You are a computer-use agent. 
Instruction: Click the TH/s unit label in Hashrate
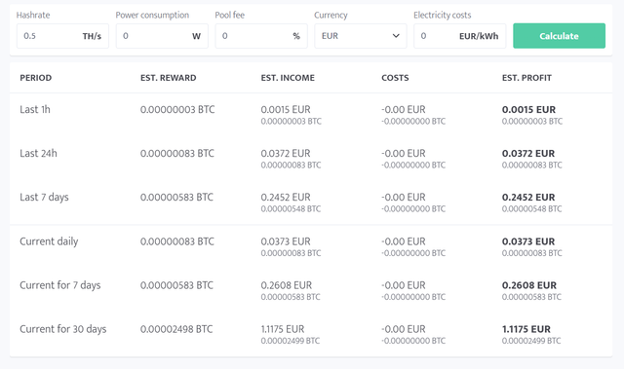(x=92, y=36)
